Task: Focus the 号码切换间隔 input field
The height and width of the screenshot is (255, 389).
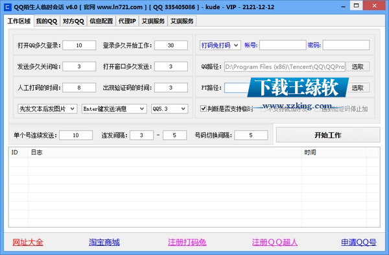Action: [x=251, y=136]
